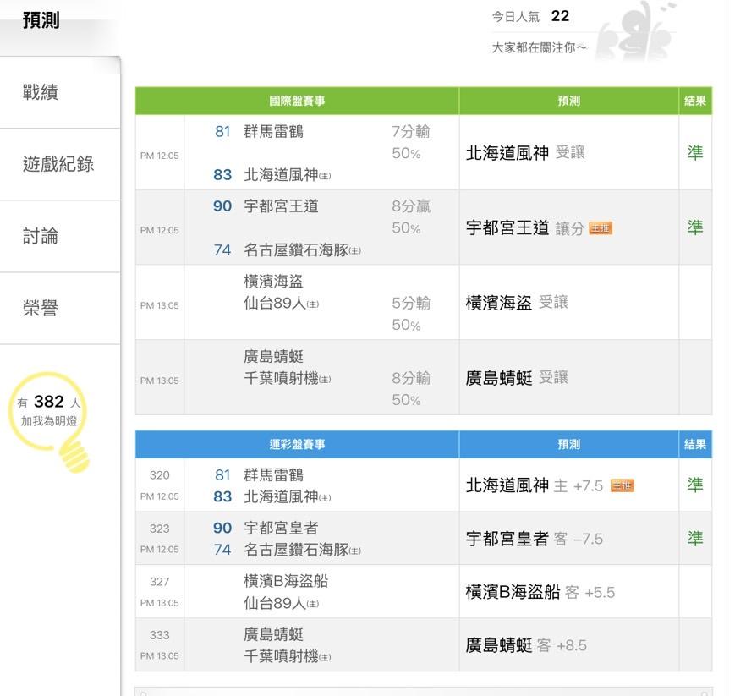The image size is (735, 696).
Task: Click the 橫濱海盜 受讓 prediction cell
Action: (517, 303)
